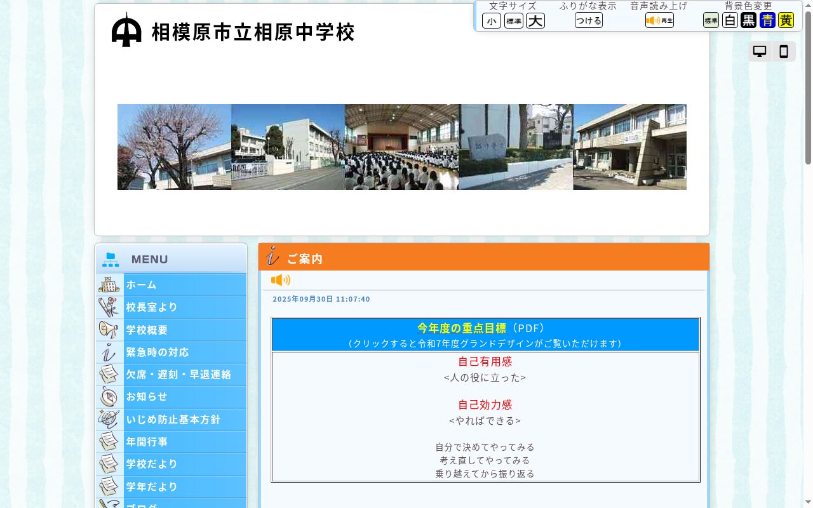
Task: Select white (白) background color
Action: [x=730, y=20]
